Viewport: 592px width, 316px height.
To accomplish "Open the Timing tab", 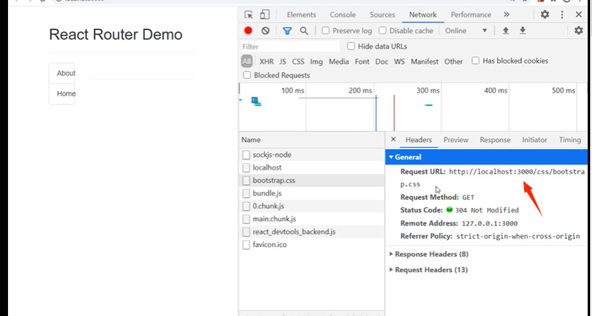I will tap(570, 140).
